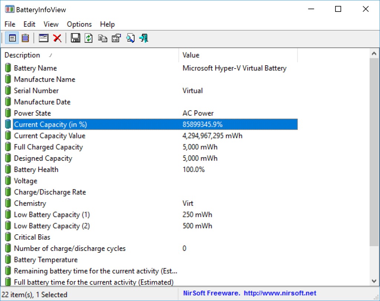Copy selected items to clipboard
This screenshot has width=380, height=301.
[103, 37]
